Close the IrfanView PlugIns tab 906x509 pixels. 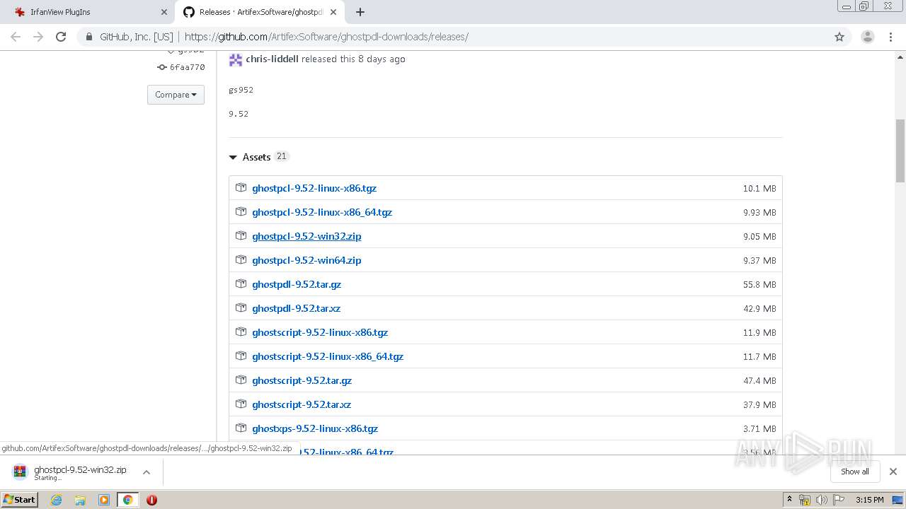[x=164, y=12]
